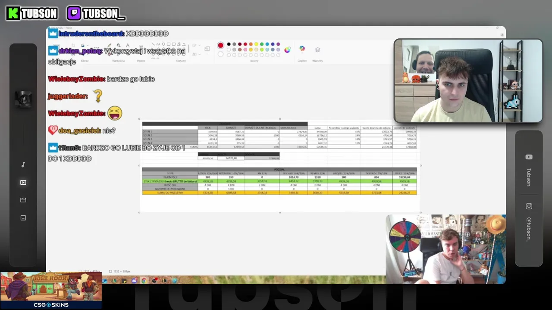Click username t1tanS in chat
Viewport: 552px width, 310px height.
point(69,148)
